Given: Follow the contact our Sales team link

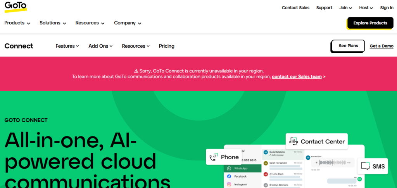Looking at the screenshot, I should (x=297, y=77).
